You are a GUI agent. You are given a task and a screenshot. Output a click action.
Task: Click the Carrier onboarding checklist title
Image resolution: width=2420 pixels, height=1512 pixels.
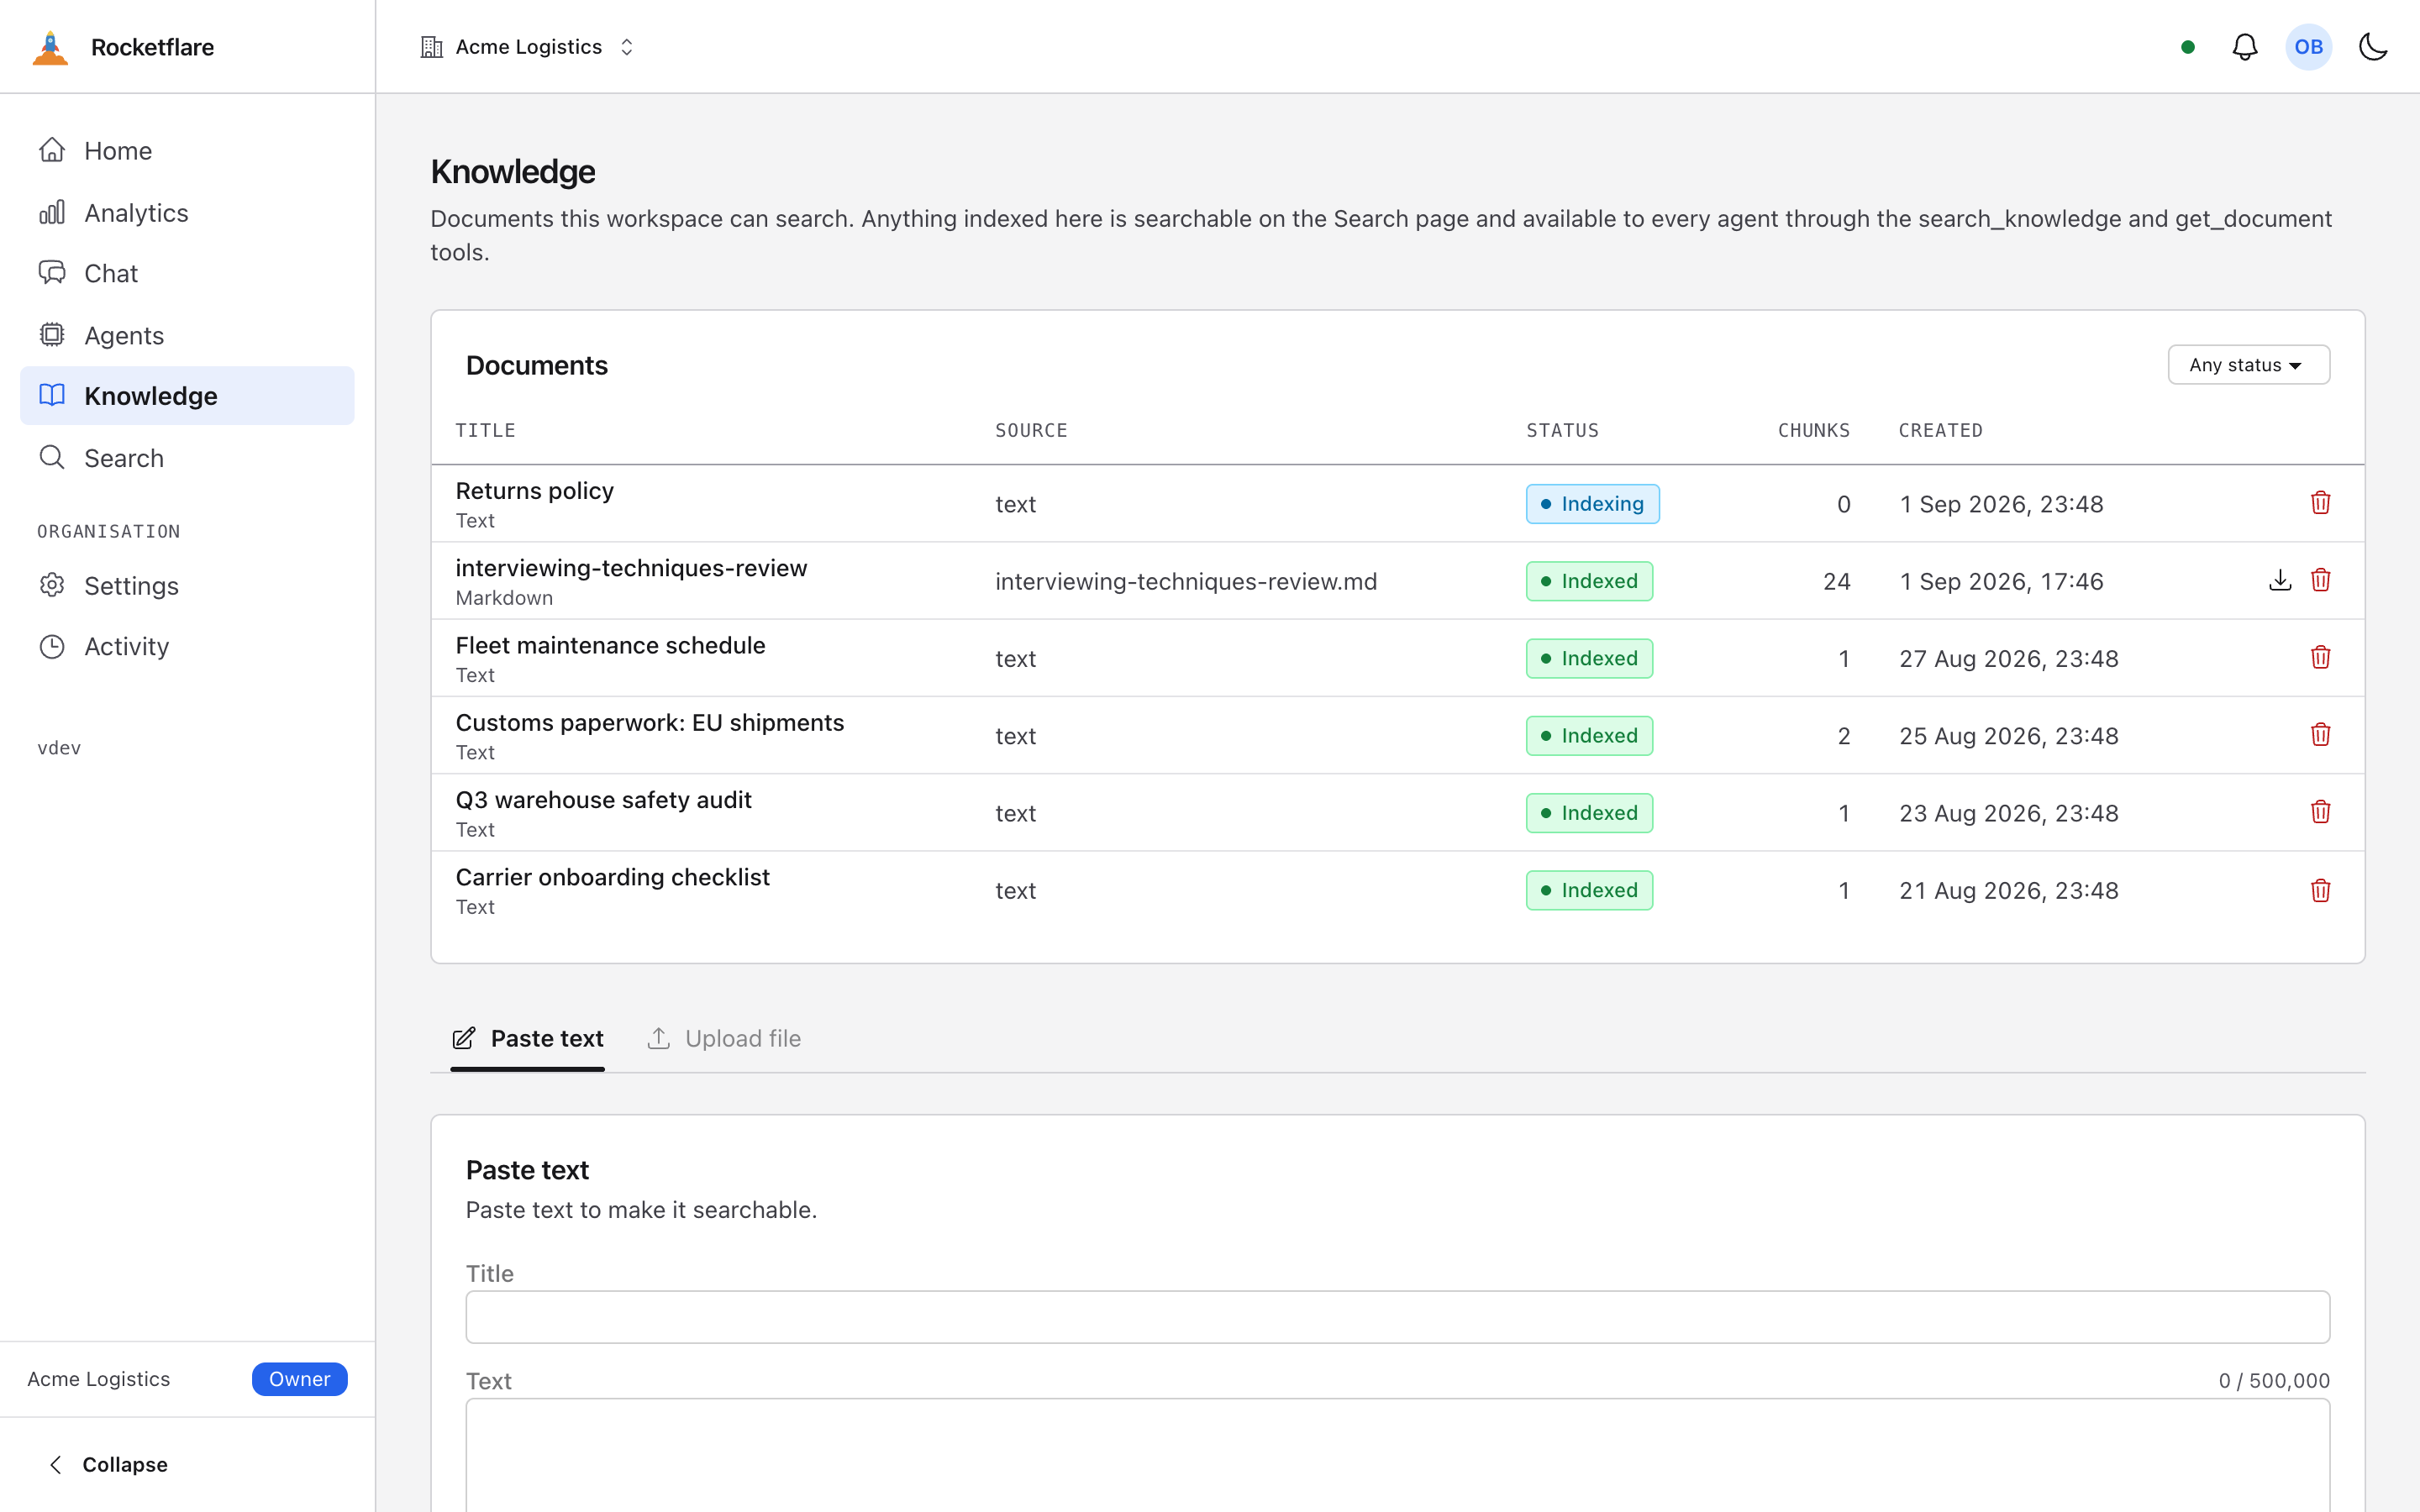coord(612,878)
